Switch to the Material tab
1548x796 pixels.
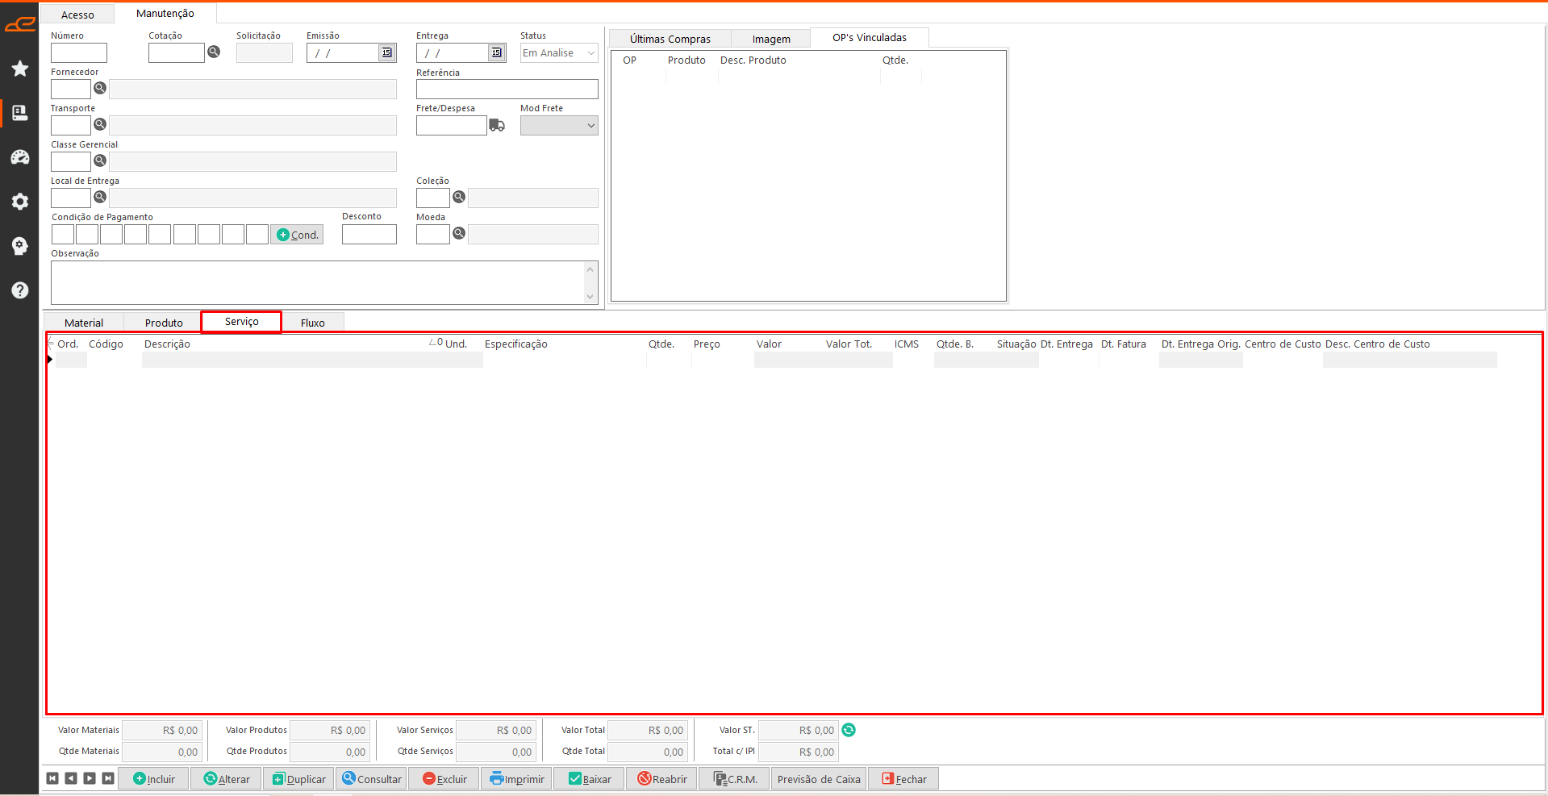[x=84, y=323]
